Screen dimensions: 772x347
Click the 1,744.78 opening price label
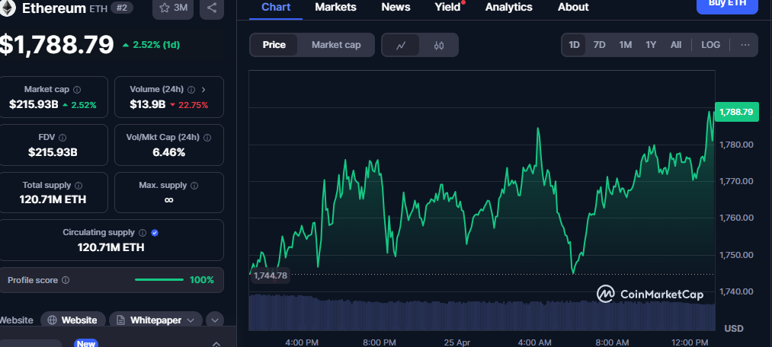click(270, 275)
